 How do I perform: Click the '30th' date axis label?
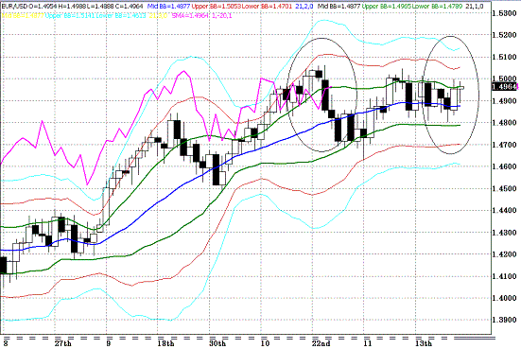pos(217,343)
